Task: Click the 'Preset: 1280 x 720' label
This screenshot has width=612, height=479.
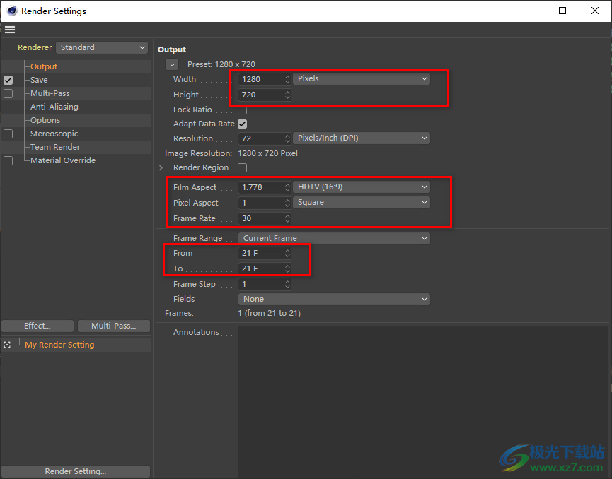Action: click(x=221, y=64)
